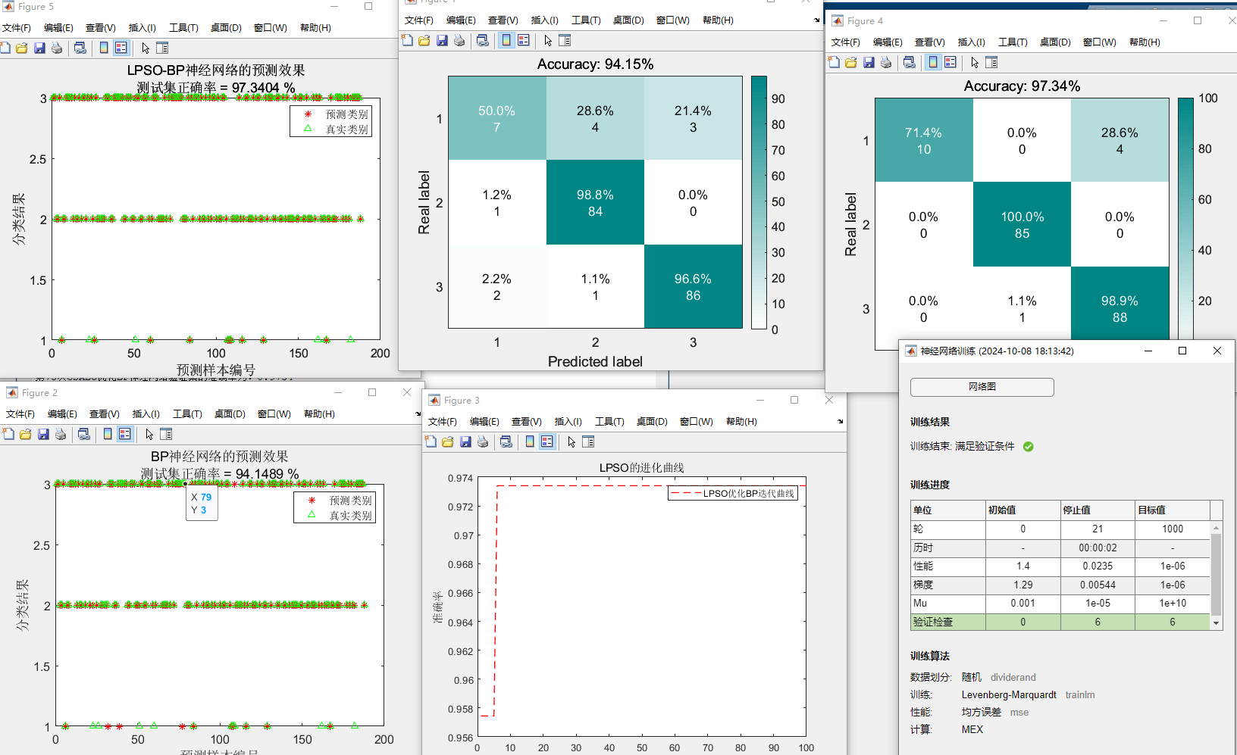Open 文件(F) menu in Figure 5
Viewport: 1237px width, 755px height.
click(x=17, y=28)
